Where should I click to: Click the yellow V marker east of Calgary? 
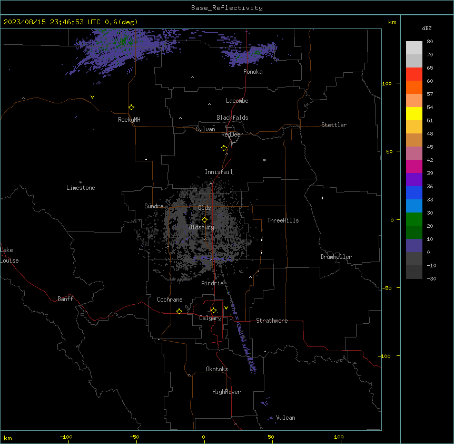pos(226,308)
